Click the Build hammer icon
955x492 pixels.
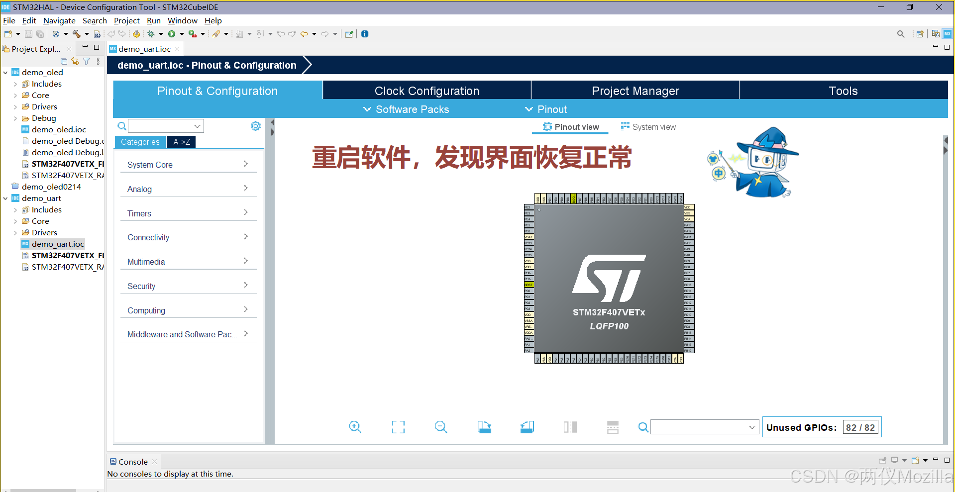76,34
